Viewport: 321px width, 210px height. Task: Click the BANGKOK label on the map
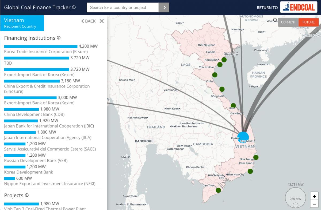(x=143, y=141)
